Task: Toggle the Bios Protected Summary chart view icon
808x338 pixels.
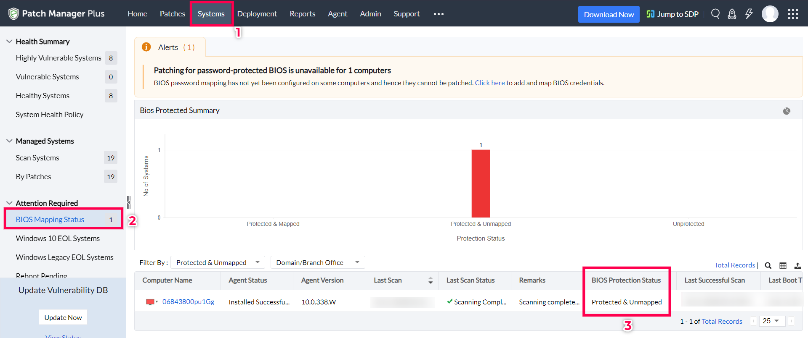Action: click(x=787, y=111)
